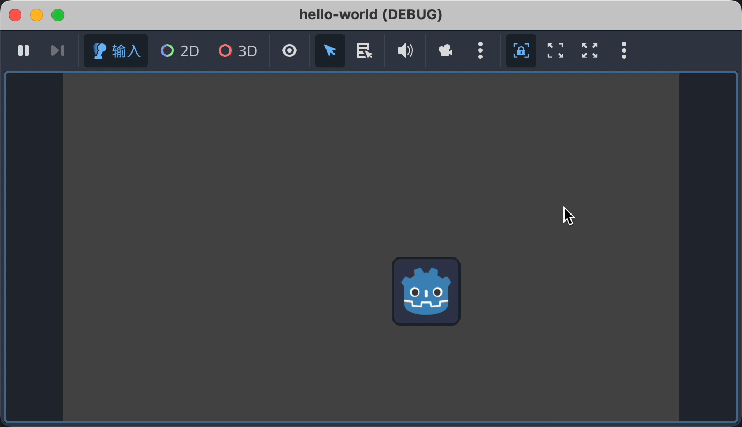Advance to the next frame
Viewport: 742px width, 427px height.
point(58,50)
